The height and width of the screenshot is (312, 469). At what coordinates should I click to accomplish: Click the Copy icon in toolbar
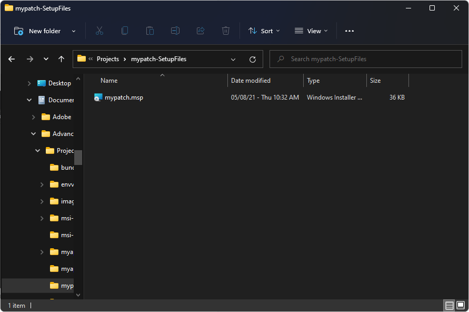[125, 31]
